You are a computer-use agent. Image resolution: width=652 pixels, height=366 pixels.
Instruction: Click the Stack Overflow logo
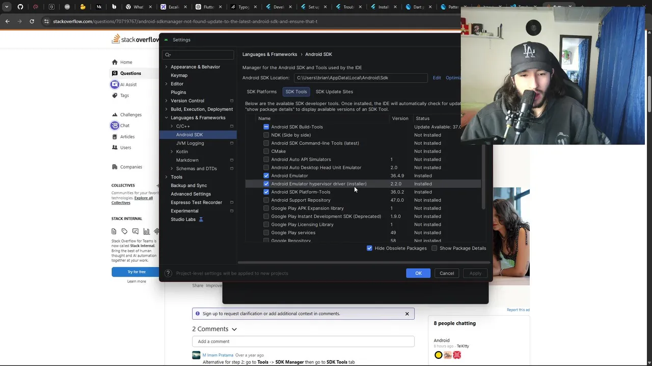[x=135, y=39]
